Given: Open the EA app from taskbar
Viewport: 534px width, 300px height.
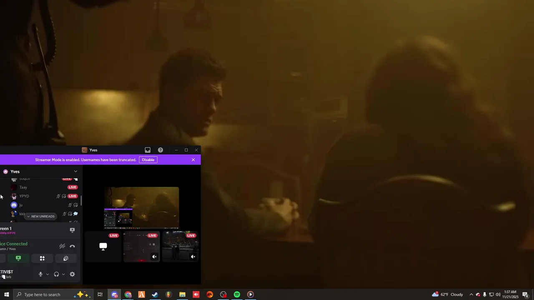Looking at the screenshot, I should 210,295.
